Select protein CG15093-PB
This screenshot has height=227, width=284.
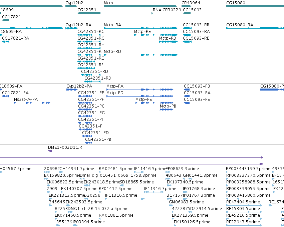click(x=197, y=86)
